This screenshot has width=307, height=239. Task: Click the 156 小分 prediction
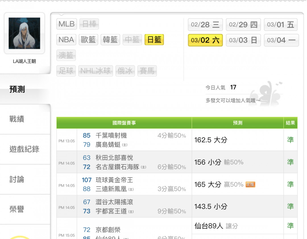208,162
